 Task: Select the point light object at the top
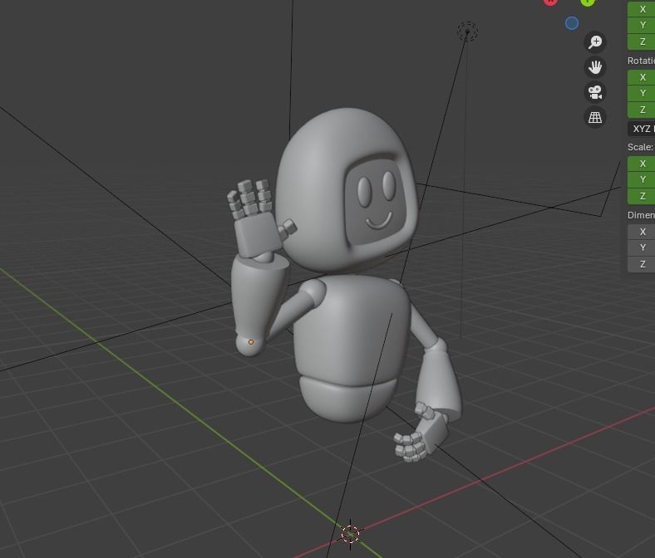(467, 32)
